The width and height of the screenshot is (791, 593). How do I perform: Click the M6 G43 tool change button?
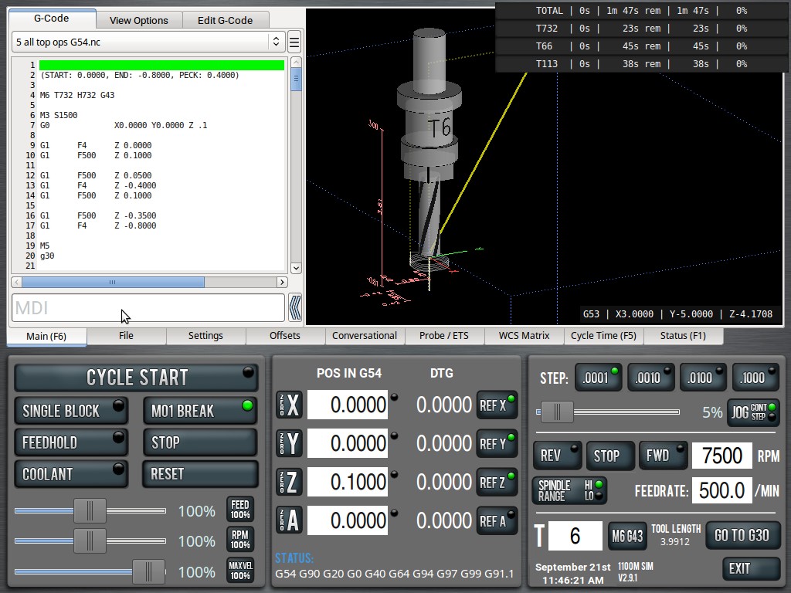[x=627, y=536]
